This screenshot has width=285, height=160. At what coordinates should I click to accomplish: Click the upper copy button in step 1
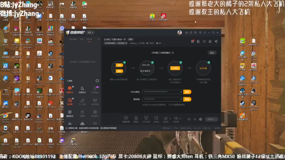tap(119, 65)
